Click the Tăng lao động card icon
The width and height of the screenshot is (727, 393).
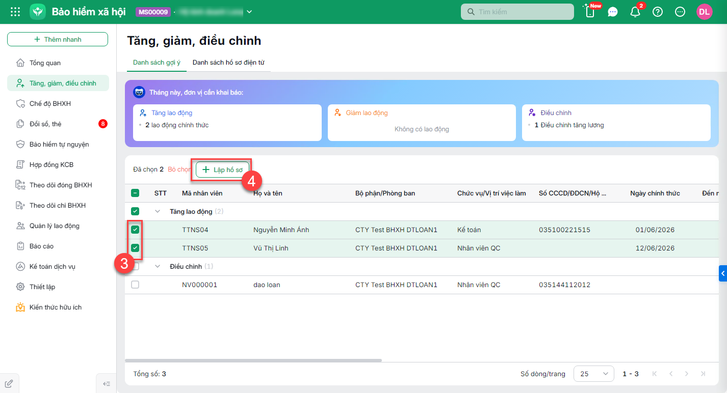pos(143,113)
